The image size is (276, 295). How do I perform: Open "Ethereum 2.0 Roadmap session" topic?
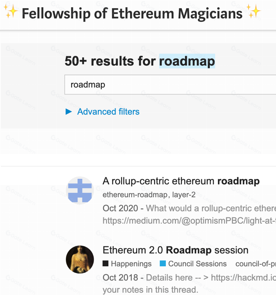coord(176,250)
